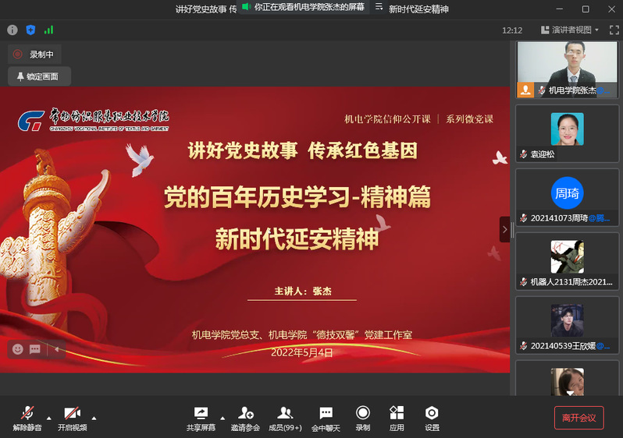Open the 成员(99+) members list

[x=285, y=418]
